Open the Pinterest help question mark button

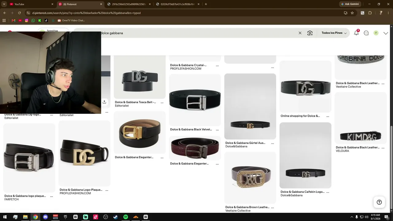coord(379,202)
